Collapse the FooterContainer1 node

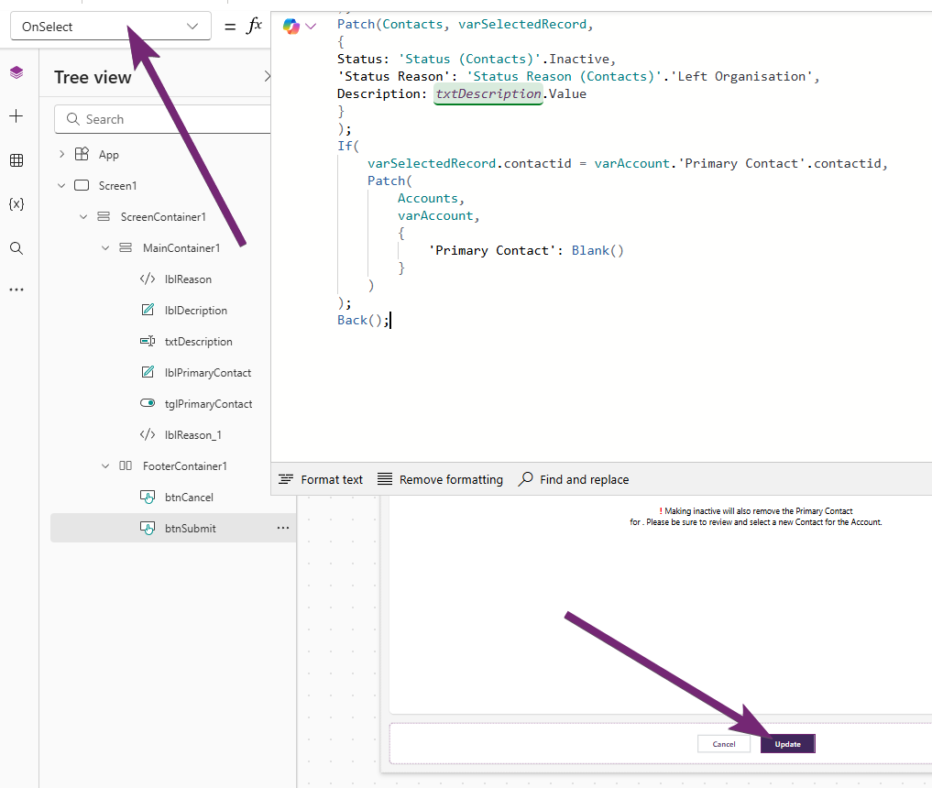(x=105, y=466)
